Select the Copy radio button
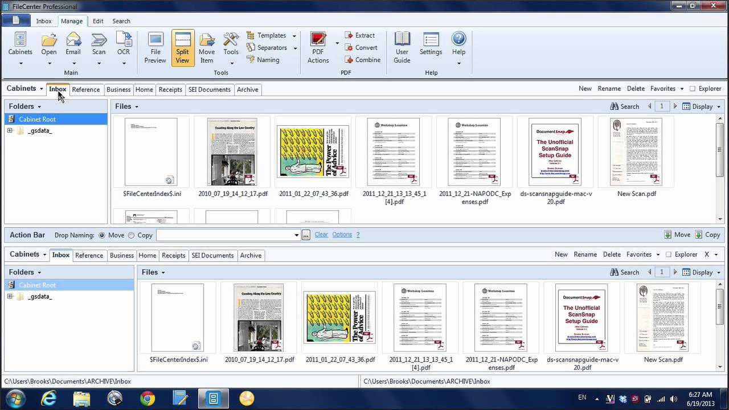729x410 pixels. (x=131, y=235)
